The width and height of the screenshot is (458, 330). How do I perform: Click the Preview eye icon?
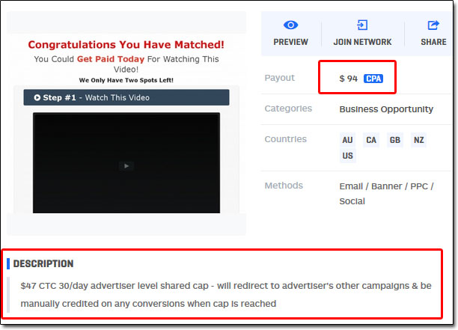pos(290,25)
